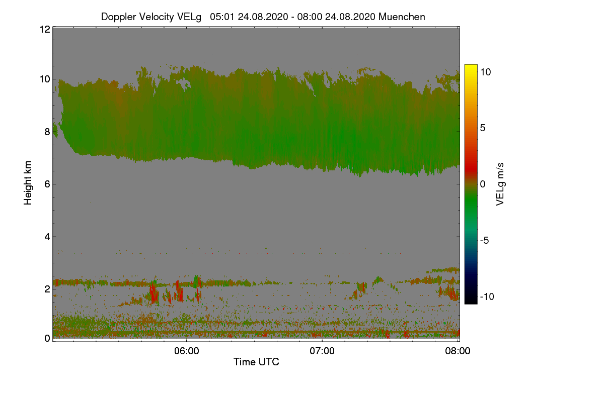
Task: Click the height tick label '4'
Action: (x=47, y=237)
